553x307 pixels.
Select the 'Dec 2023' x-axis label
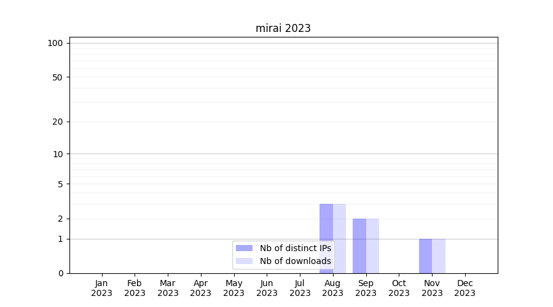(x=465, y=288)
